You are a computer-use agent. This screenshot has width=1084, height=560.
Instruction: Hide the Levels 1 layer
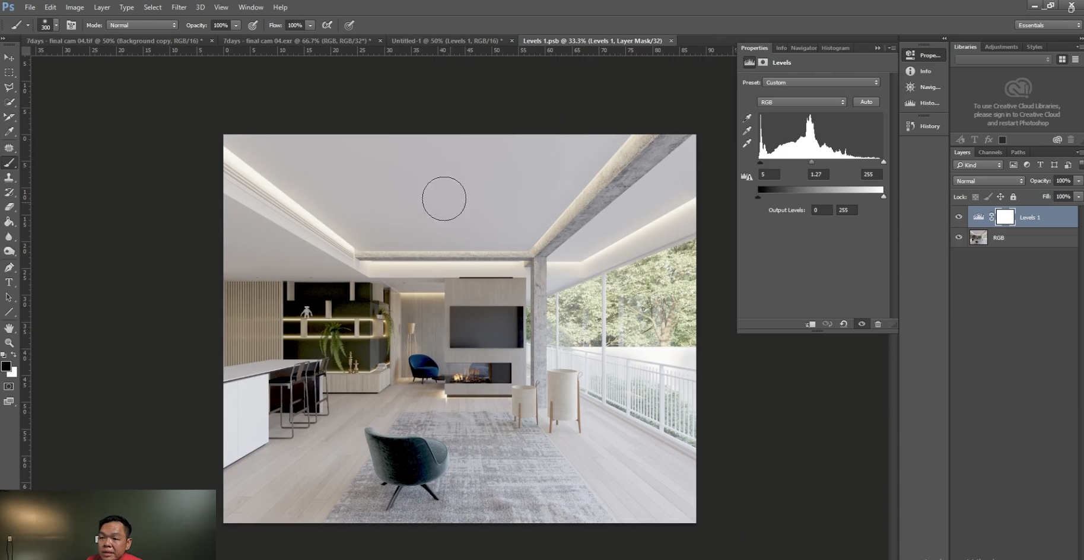(x=958, y=217)
